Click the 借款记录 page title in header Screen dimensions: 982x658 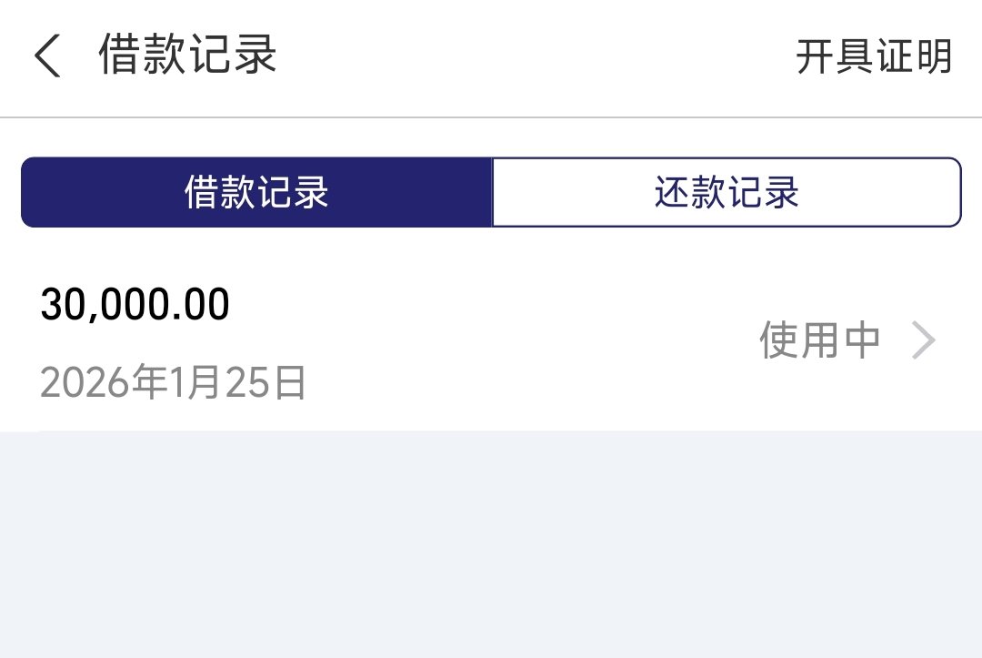pos(187,55)
